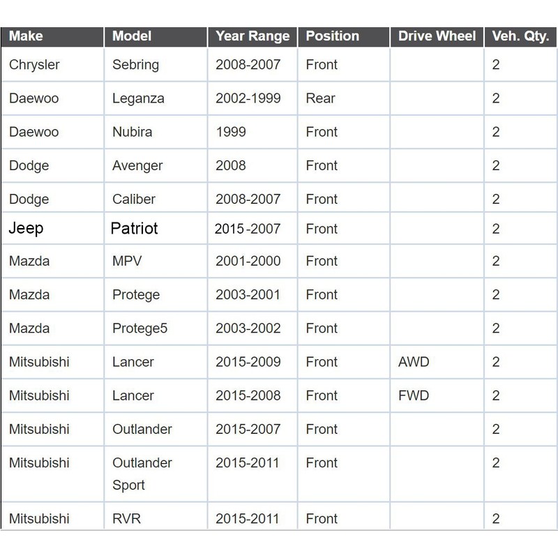The image size is (558, 558).
Task: Select the Drive Wheel column header
Action: [x=437, y=36]
